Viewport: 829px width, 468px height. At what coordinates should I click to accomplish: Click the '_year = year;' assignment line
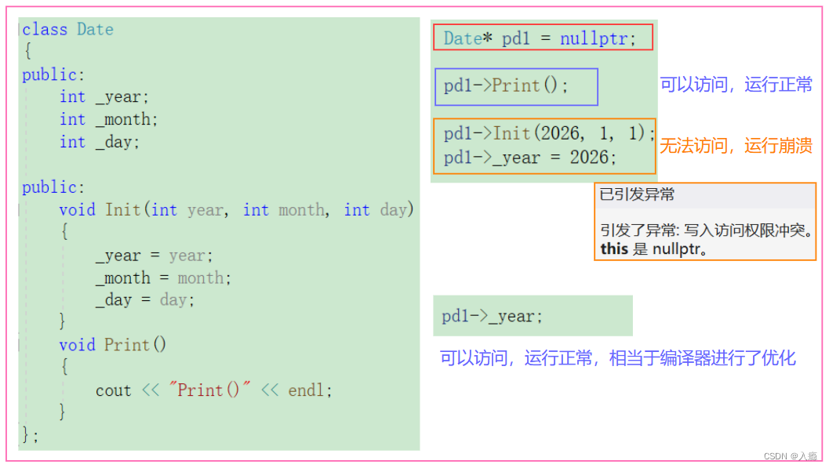154,256
